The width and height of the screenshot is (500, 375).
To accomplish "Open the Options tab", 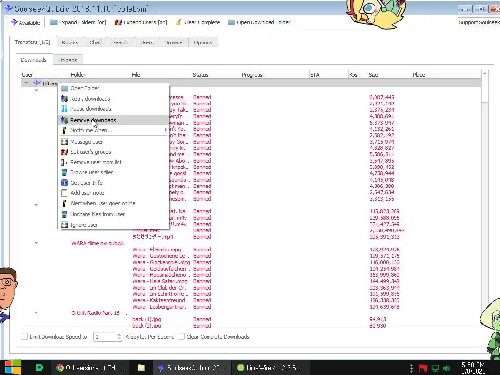I will tap(203, 42).
